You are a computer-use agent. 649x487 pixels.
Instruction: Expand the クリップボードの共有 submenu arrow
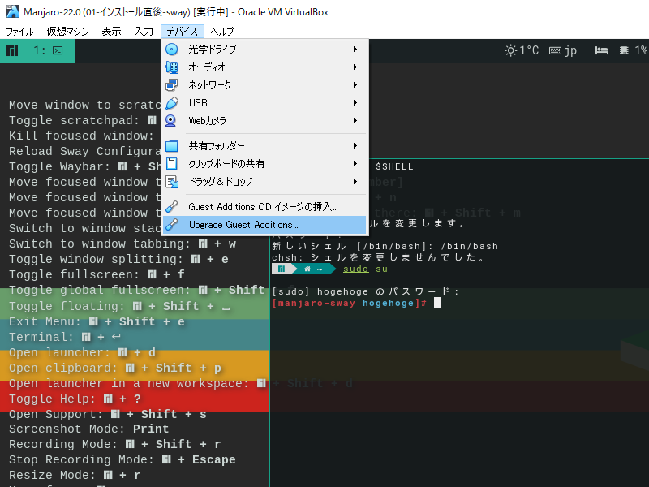pos(355,164)
